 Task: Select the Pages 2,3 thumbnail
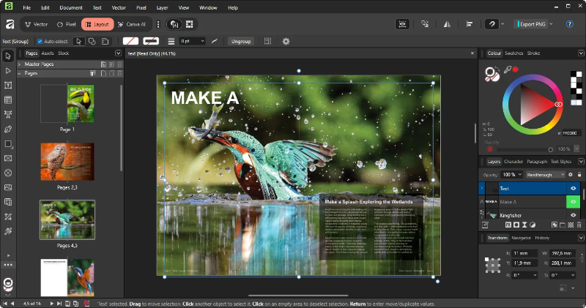pos(67,162)
